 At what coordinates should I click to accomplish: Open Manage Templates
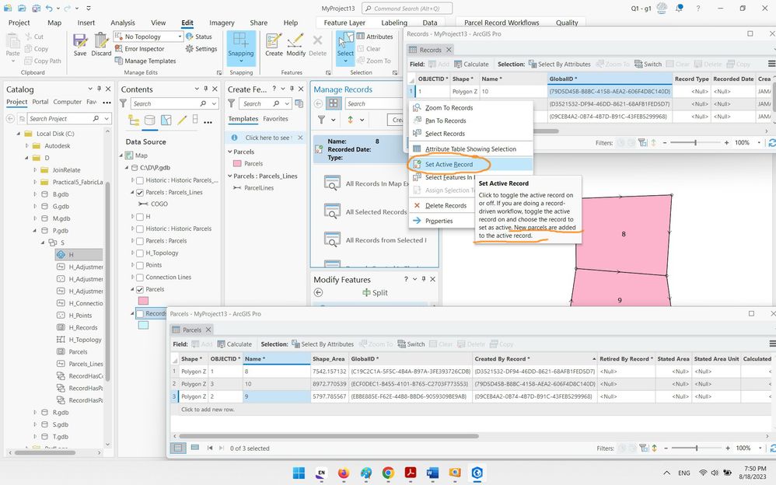145,61
